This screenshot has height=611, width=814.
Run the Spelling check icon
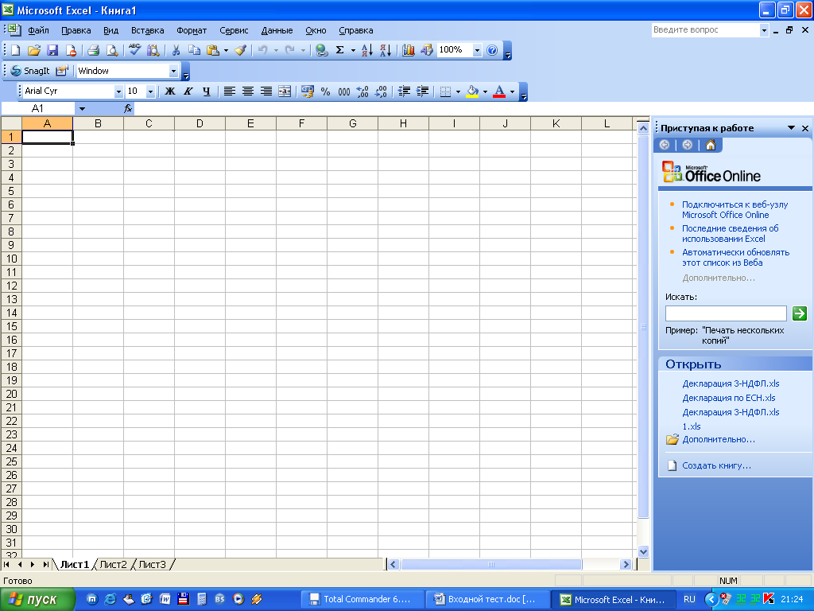coord(135,50)
